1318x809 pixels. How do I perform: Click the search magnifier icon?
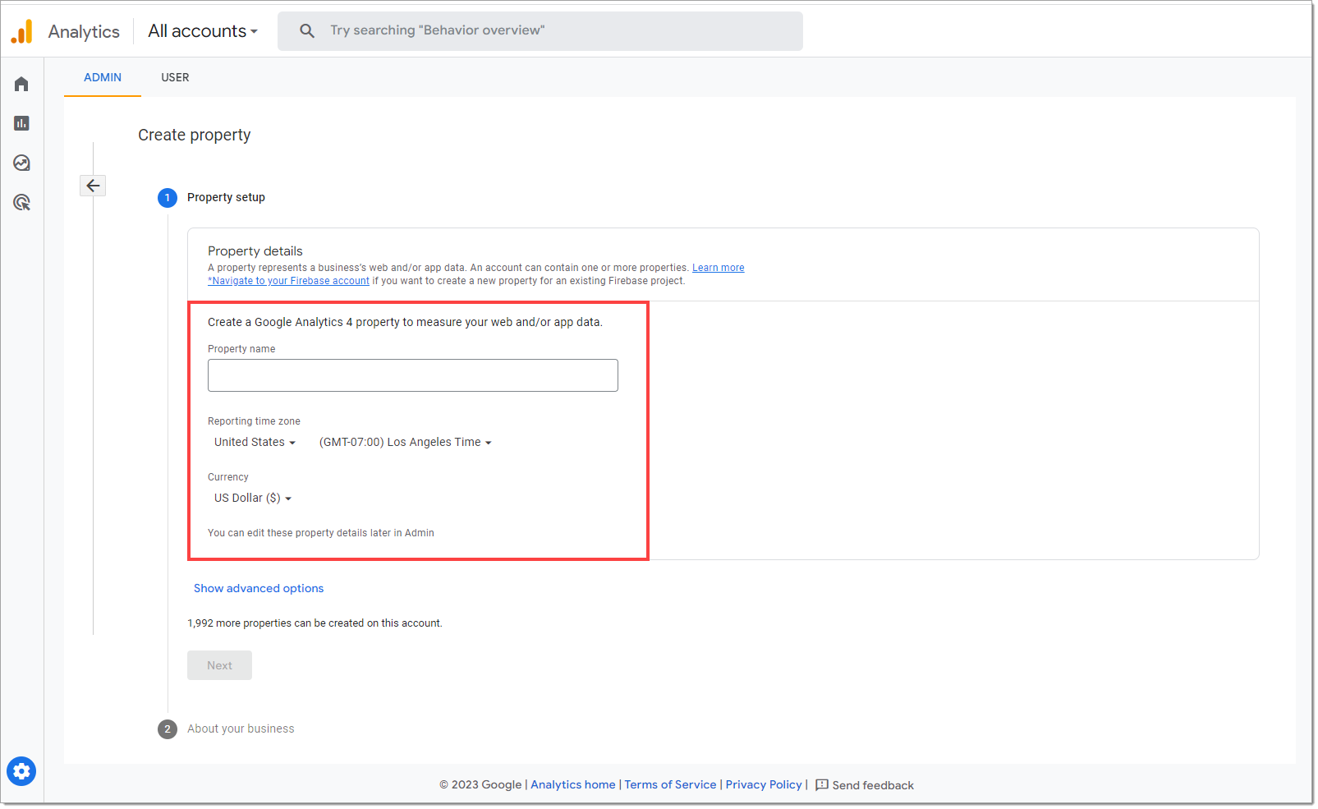coord(307,30)
